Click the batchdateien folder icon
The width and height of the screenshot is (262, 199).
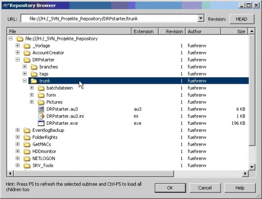coord(41,88)
